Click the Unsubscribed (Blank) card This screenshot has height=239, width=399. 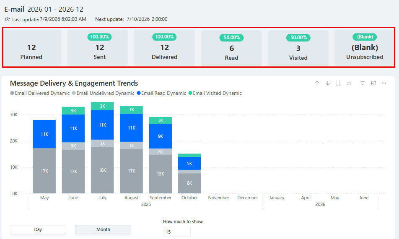pos(364,48)
